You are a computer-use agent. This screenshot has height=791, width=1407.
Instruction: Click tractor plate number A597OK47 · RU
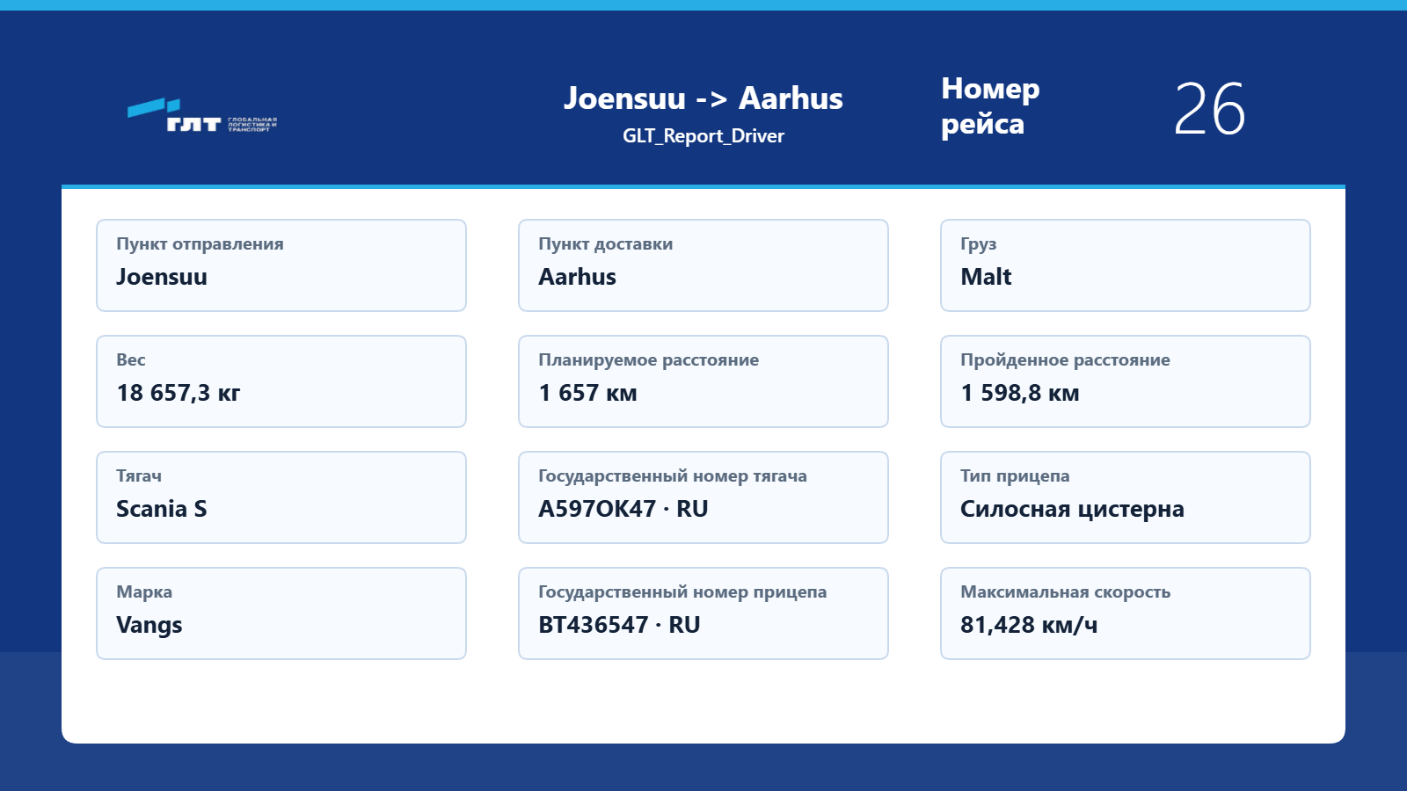click(x=623, y=509)
